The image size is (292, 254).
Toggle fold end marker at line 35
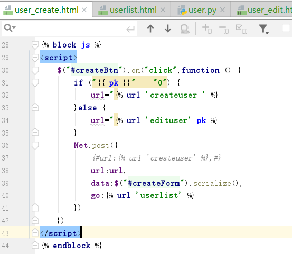[x=35, y=133]
